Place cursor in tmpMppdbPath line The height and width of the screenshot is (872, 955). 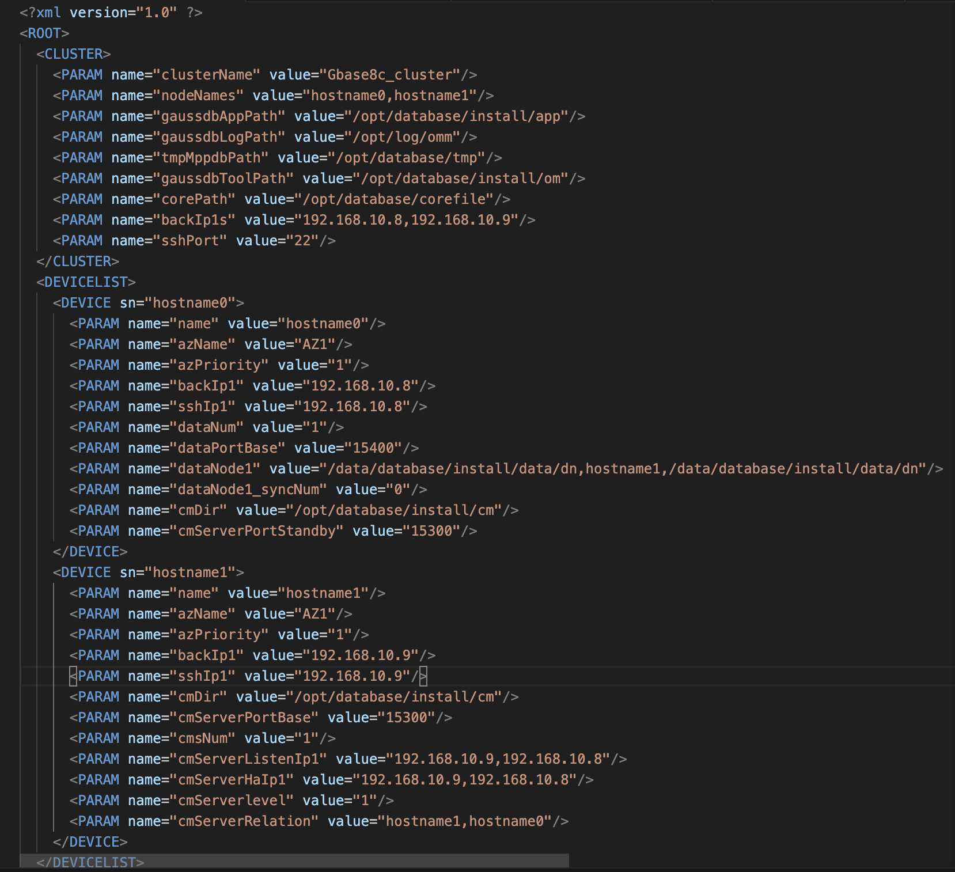(278, 158)
